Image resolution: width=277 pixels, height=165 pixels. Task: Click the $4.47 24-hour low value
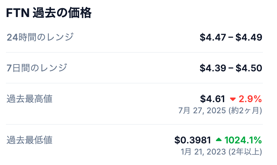(x=213, y=37)
